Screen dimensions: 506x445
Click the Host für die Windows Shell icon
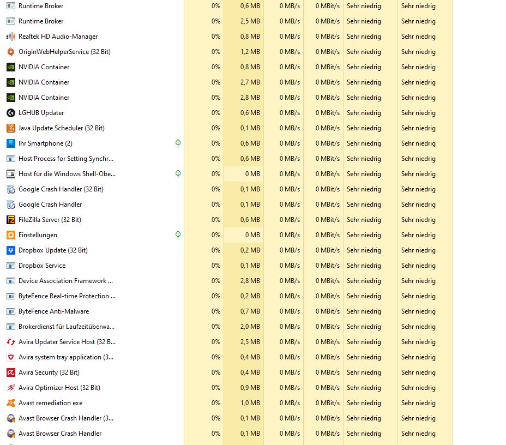point(11,174)
